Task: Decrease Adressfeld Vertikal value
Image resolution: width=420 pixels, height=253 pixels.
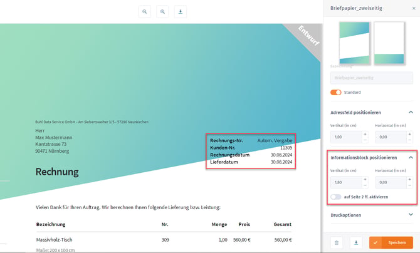Action: [x=365, y=140]
